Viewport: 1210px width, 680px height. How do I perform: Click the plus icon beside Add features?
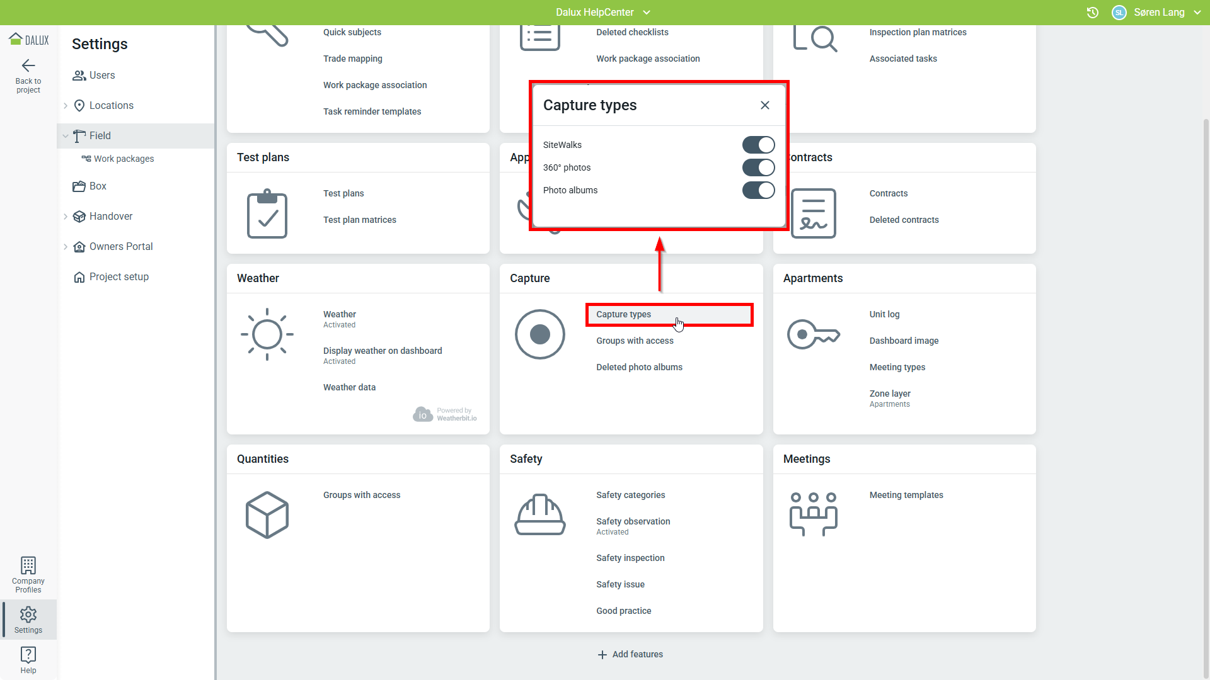[x=602, y=655]
